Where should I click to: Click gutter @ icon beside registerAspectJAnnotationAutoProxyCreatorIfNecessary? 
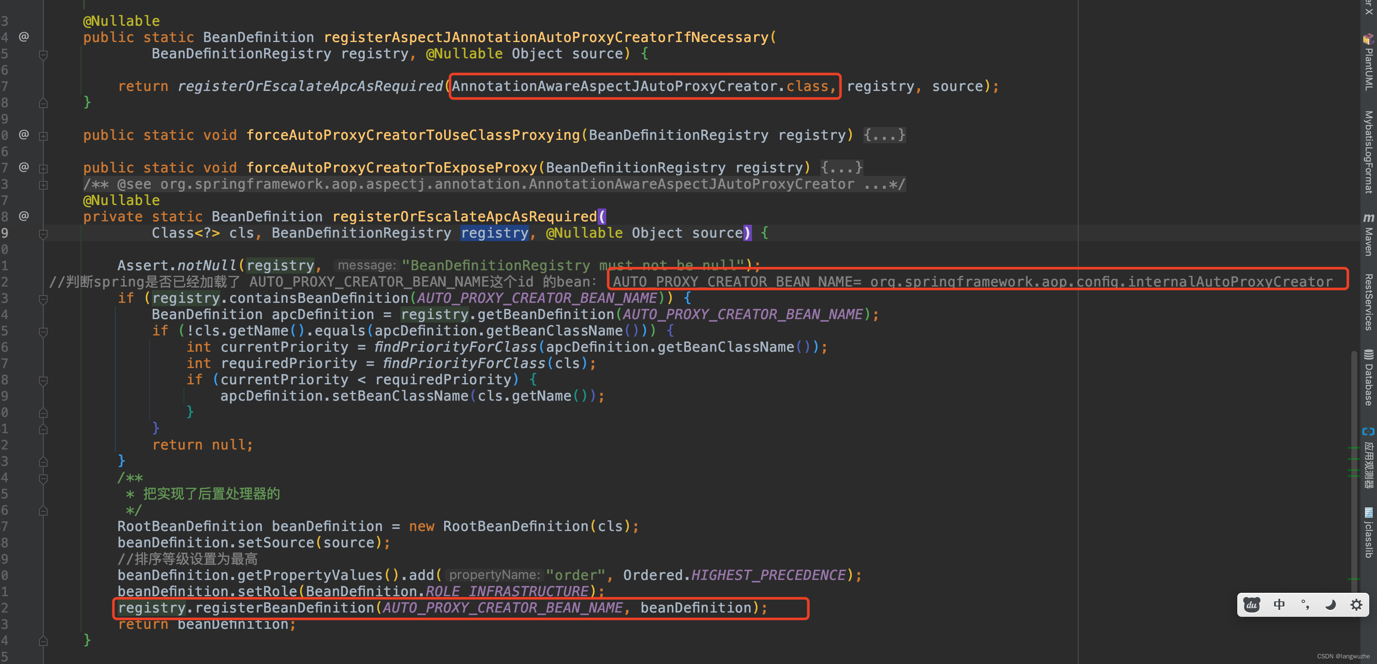24,36
